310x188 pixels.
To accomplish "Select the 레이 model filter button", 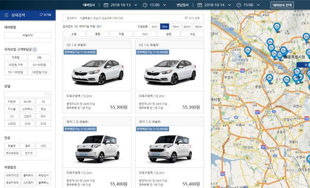I will pyautogui.click(x=43, y=116).
